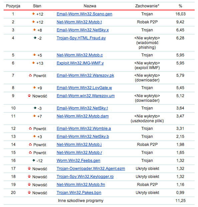Open the Email-Worm.Win32.Scano.gen link

point(84,14)
